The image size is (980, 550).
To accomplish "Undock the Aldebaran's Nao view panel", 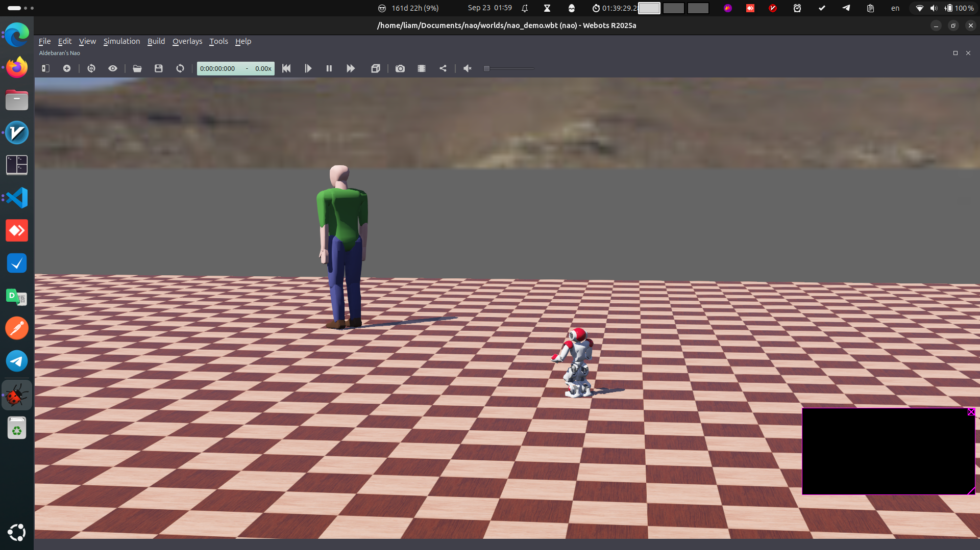I will pyautogui.click(x=955, y=53).
